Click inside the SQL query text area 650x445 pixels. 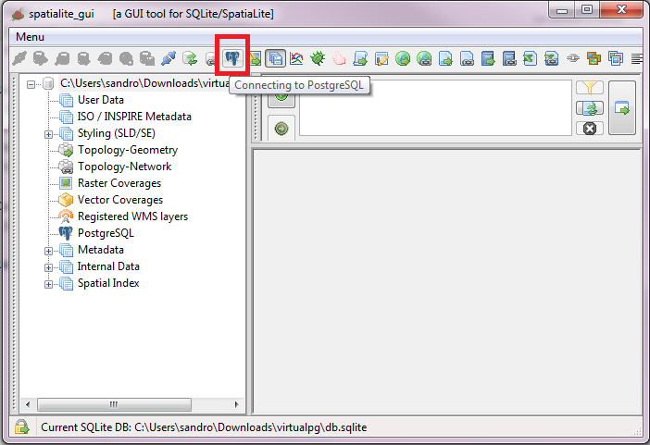(435, 108)
